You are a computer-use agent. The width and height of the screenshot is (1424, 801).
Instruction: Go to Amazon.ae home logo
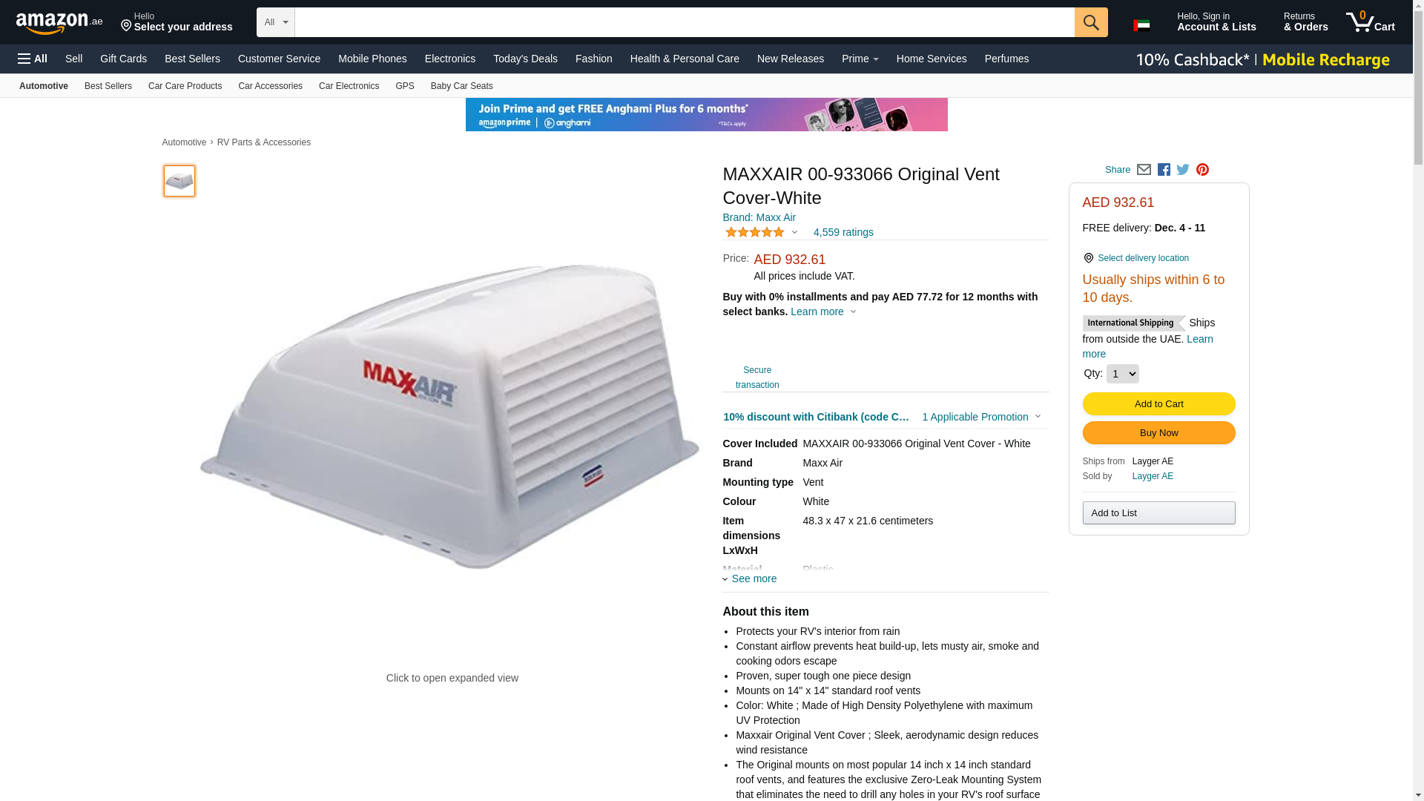click(x=59, y=22)
